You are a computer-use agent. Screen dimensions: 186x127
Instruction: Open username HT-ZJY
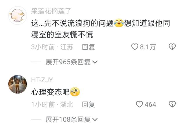[42, 80]
